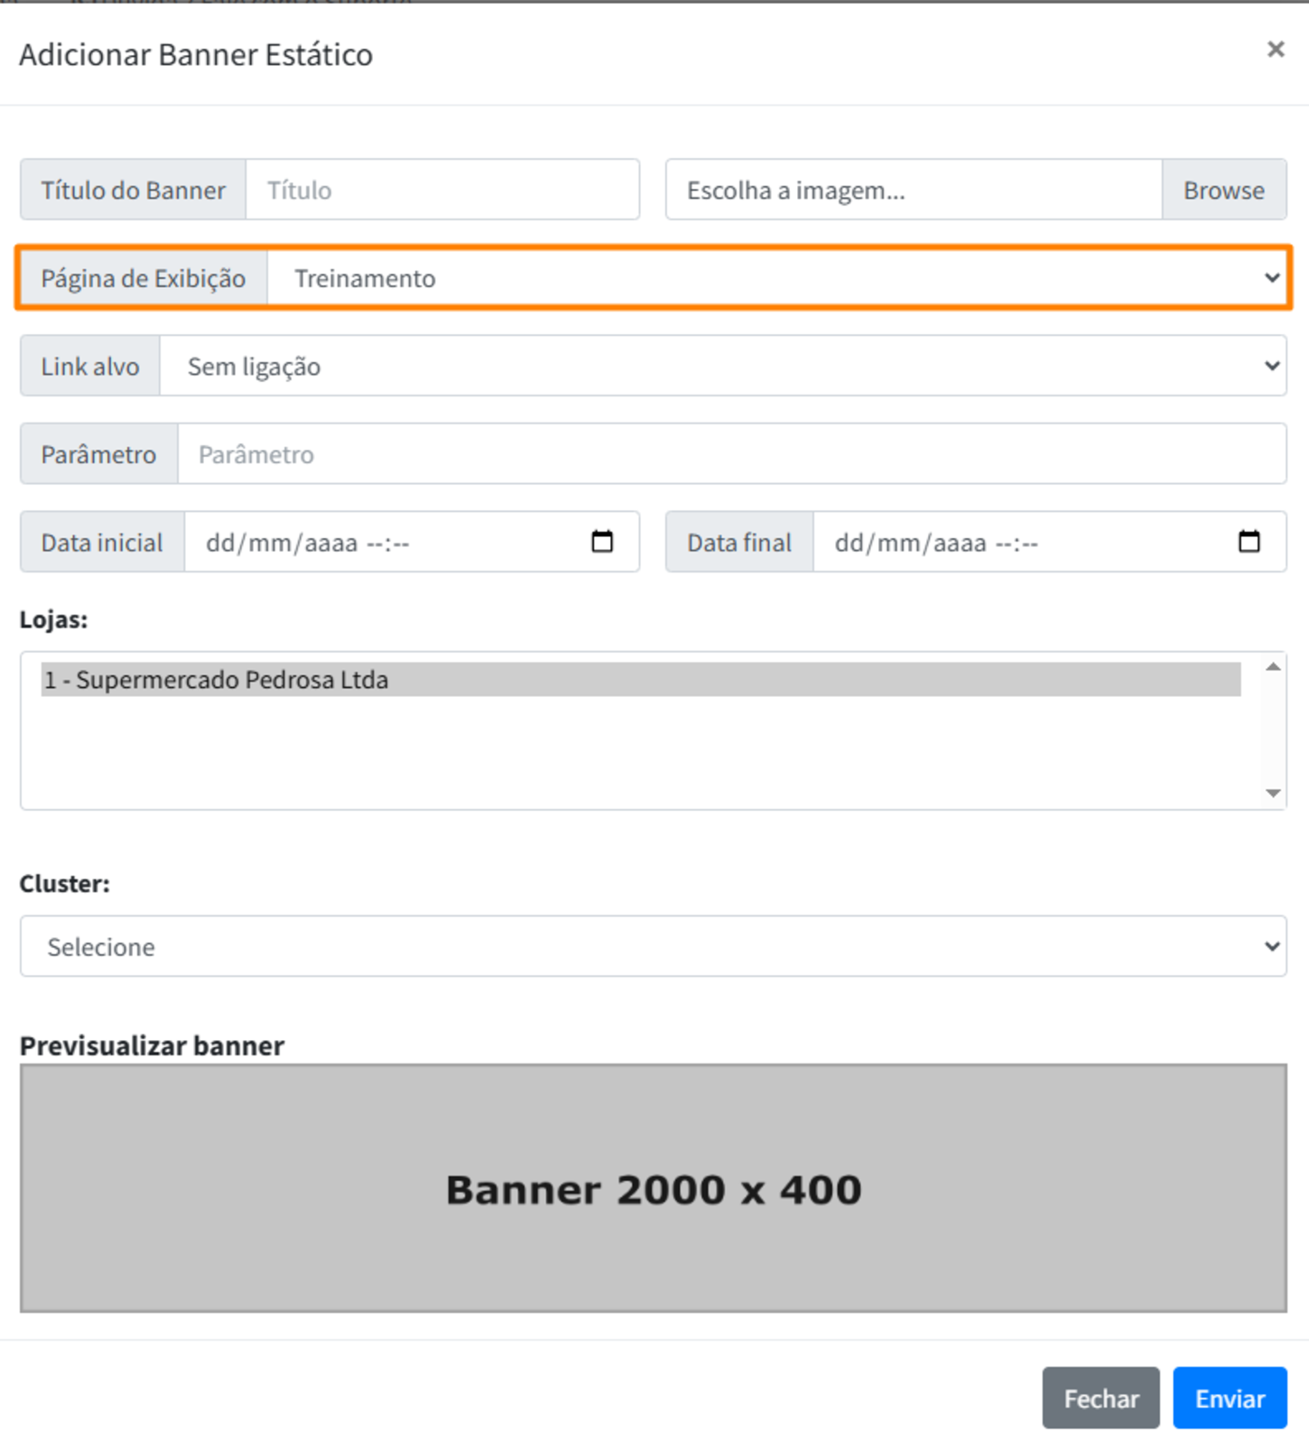Expand the Cluster Selecione dropdown
Screen dimensions: 1309x1450
click(653, 946)
